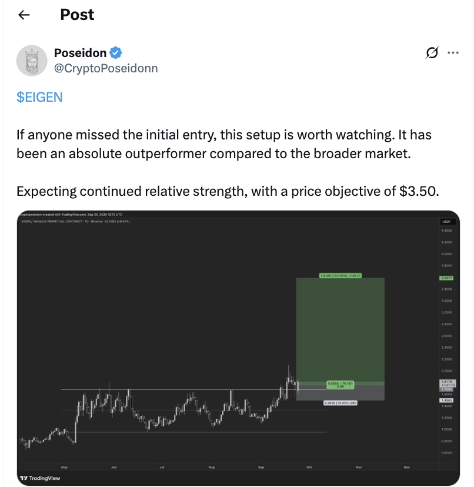Click the 3.5877 target price tag

(446, 278)
